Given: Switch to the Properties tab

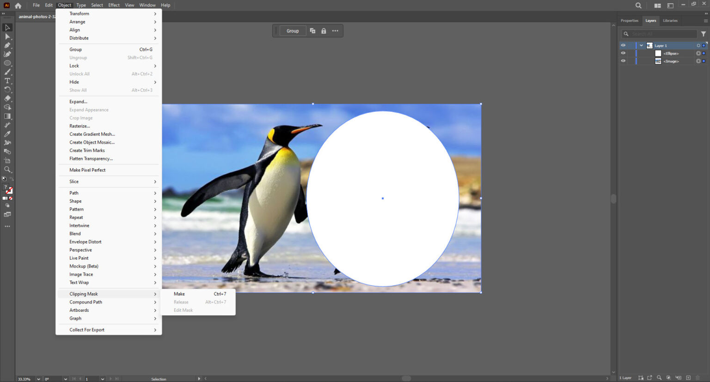Looking at the screenshot, I should pyautogui.click(x=629, y=20).
